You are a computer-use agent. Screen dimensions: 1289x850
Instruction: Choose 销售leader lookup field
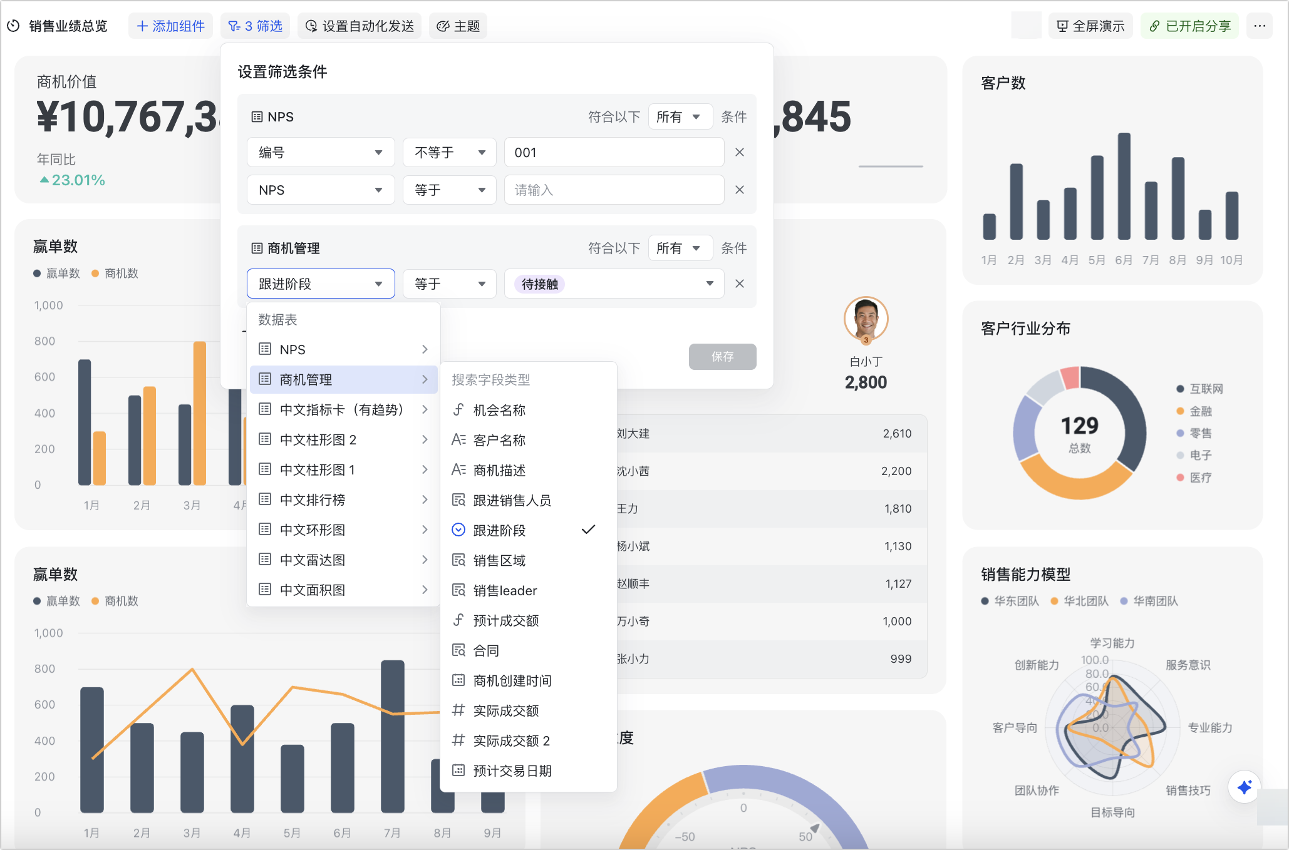coord(528,590)
